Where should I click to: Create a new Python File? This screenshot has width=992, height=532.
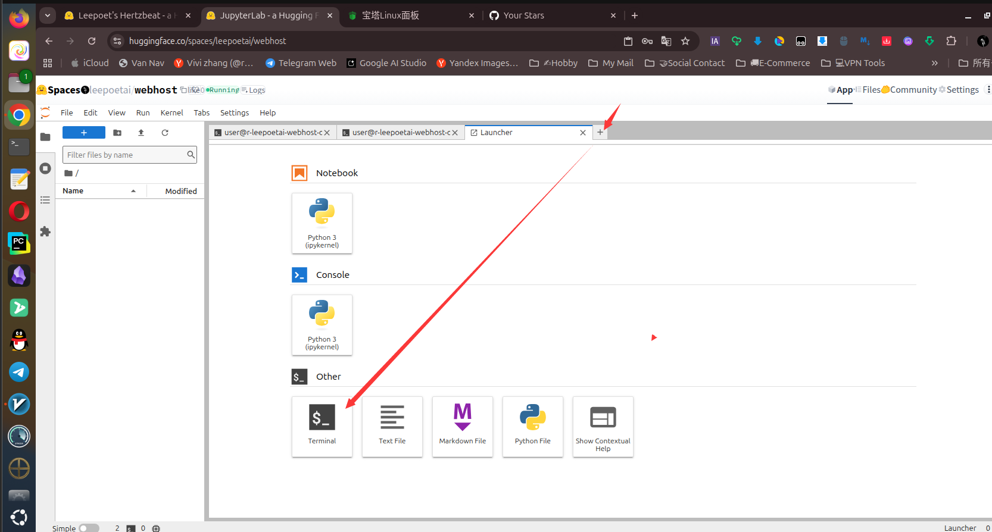532,426
